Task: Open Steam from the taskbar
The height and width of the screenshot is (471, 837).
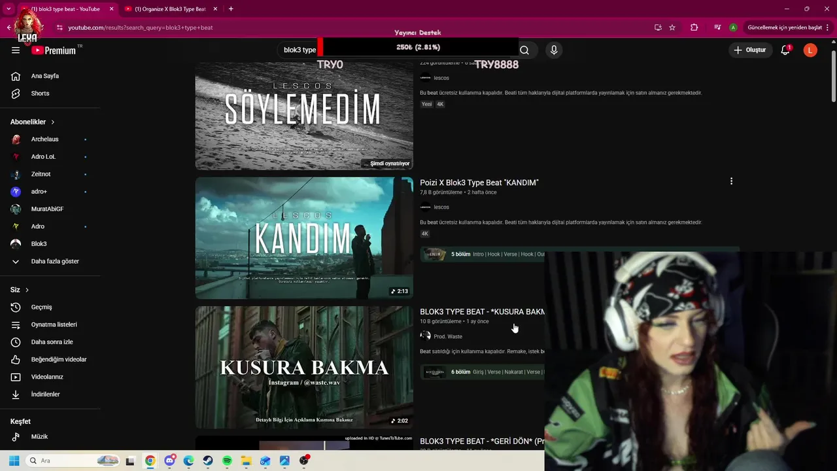Action: coord(208,461)
